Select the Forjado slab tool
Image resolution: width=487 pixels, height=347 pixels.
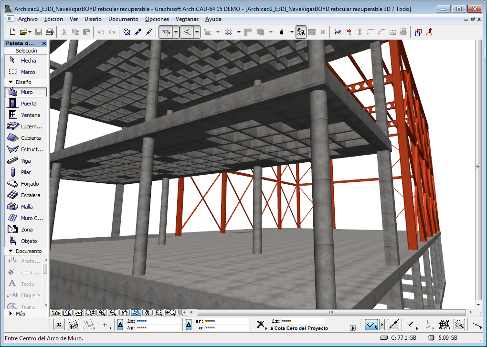26,184
